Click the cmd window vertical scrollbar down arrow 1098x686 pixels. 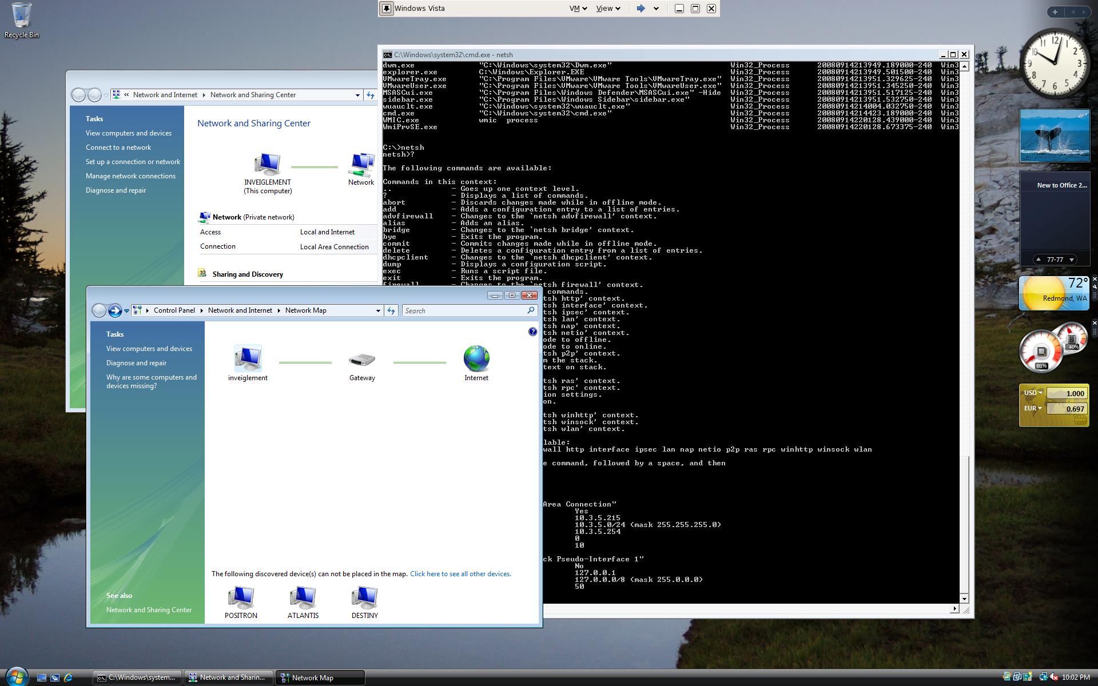coord(964,599)
